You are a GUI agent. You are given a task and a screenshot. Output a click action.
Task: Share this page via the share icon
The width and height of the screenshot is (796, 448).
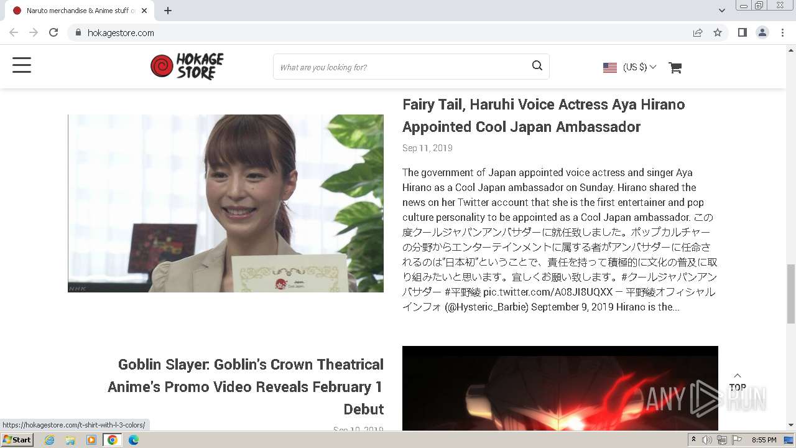[698, 32]
